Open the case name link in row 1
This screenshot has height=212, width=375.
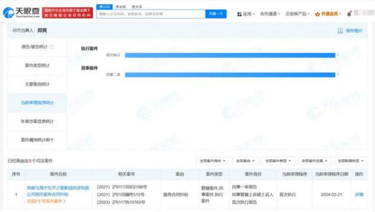58,191
